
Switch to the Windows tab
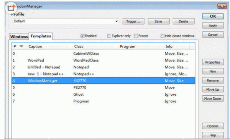pos(19,36)
